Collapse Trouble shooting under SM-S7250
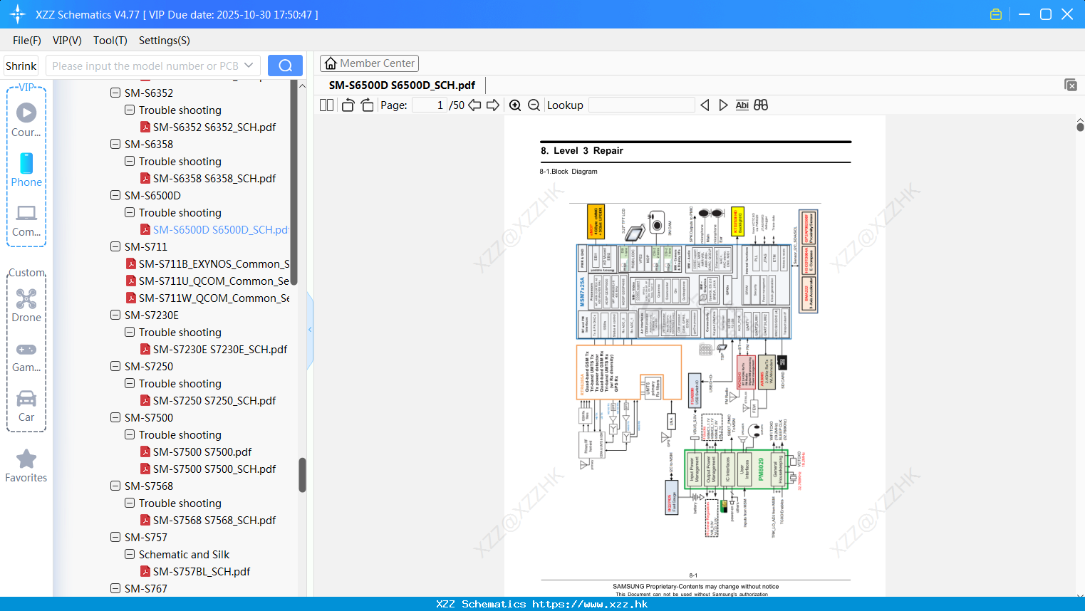The width and height of the screenshot is (1085, 611). (130, 383)
